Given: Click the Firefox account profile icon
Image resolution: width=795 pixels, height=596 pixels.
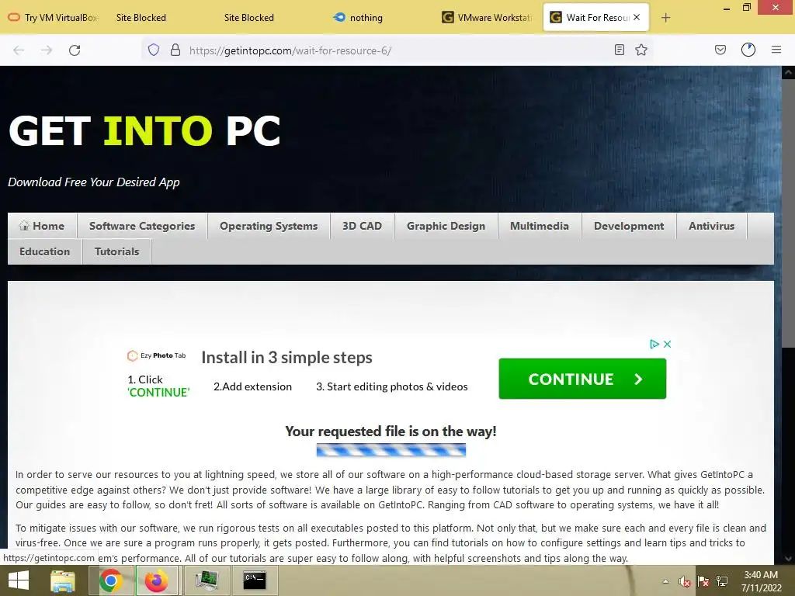Looking at the screenshot, I should (x=748, y=50).
